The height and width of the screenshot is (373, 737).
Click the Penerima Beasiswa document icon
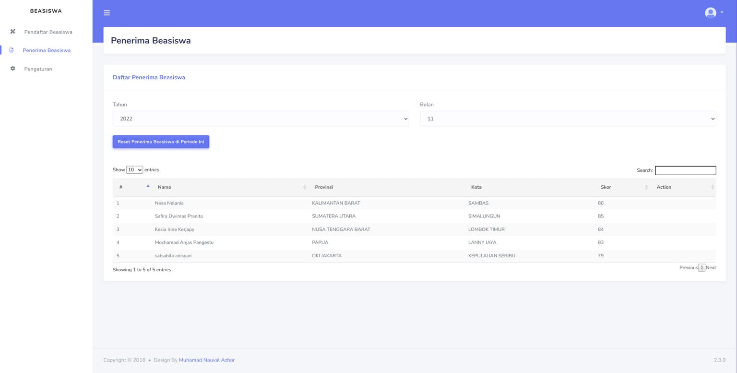click(12, 50)
